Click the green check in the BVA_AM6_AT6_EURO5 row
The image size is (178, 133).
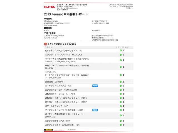[x=121, y=60]
